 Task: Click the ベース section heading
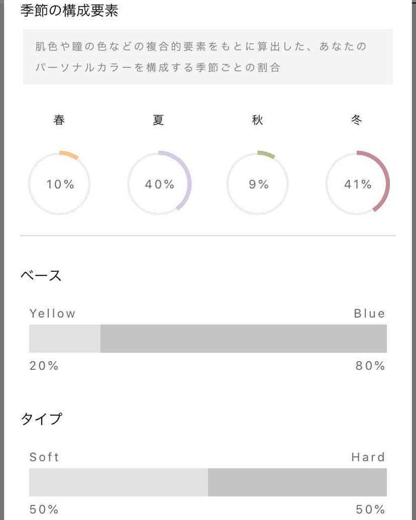[41, 275]
